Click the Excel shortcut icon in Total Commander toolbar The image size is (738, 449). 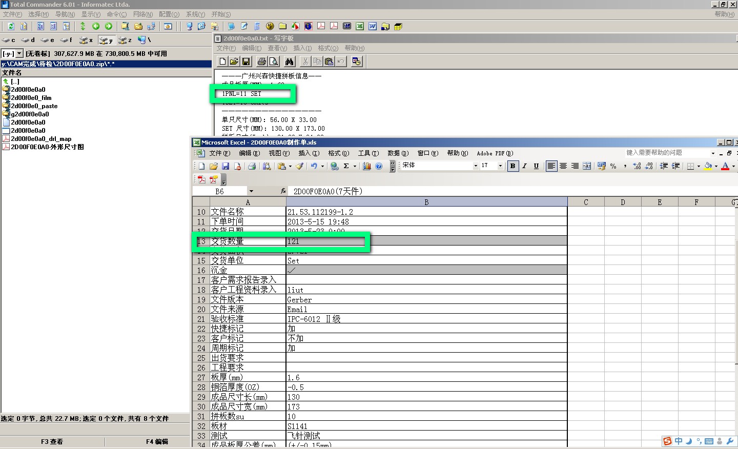[x=360, y=26]
